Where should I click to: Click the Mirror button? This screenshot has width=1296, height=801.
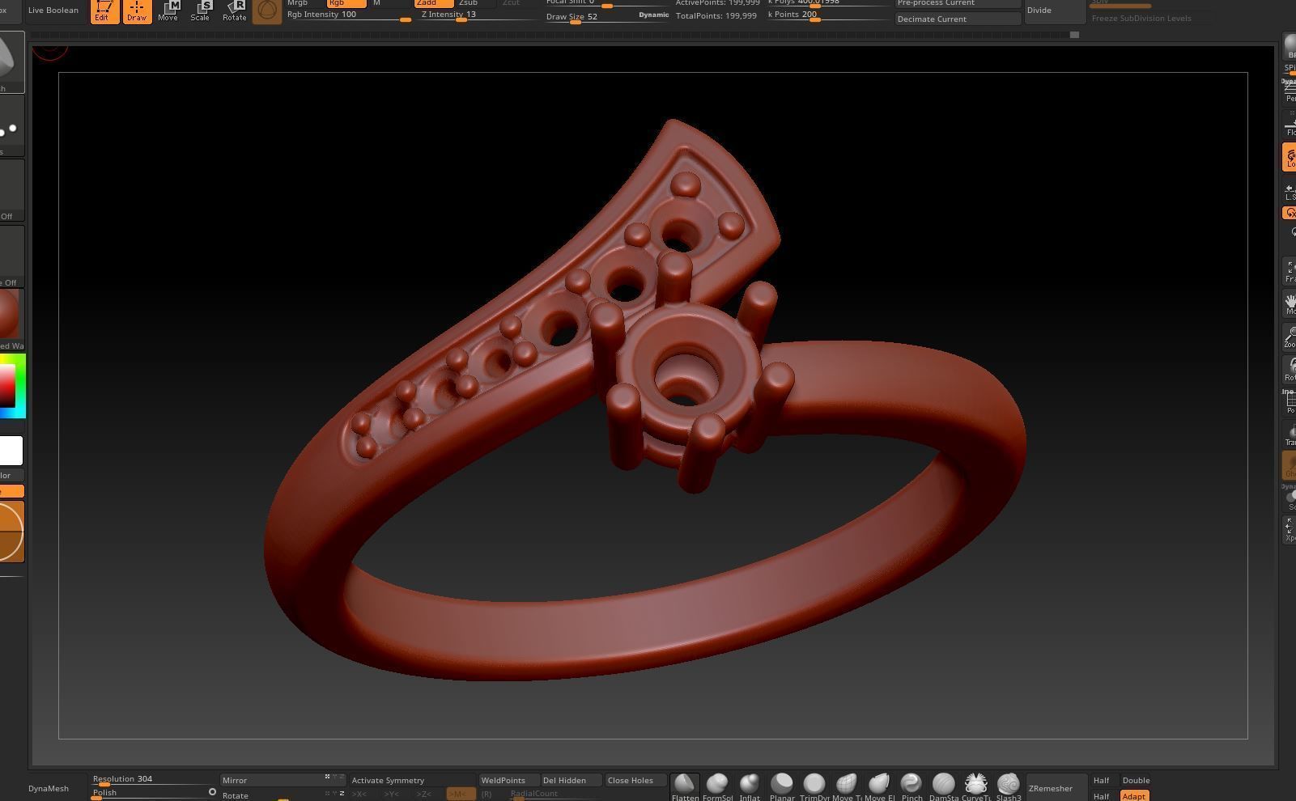tap(283, 781)
